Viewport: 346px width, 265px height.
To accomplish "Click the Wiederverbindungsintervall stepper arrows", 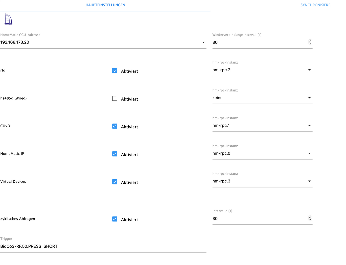I will (x=310, y=42).
